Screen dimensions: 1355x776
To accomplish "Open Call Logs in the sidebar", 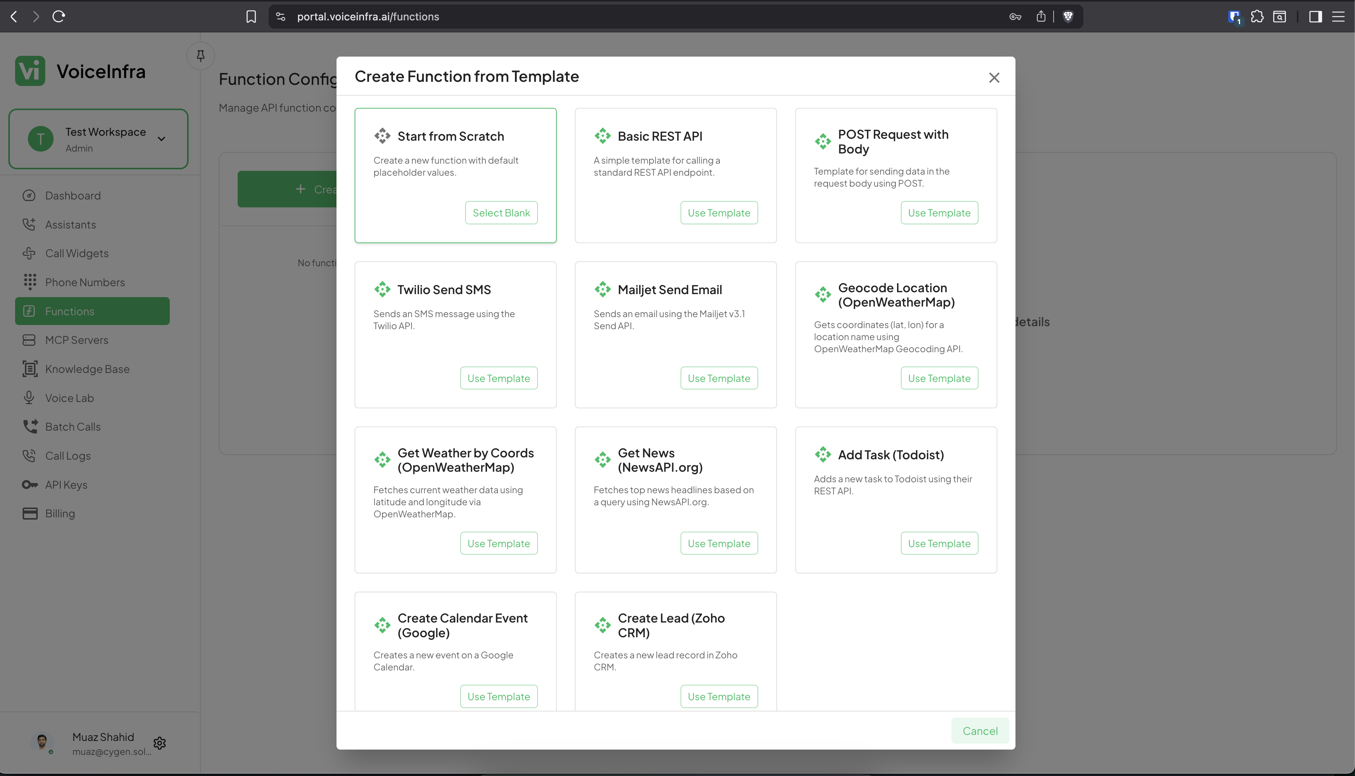I will click(92, 456).
